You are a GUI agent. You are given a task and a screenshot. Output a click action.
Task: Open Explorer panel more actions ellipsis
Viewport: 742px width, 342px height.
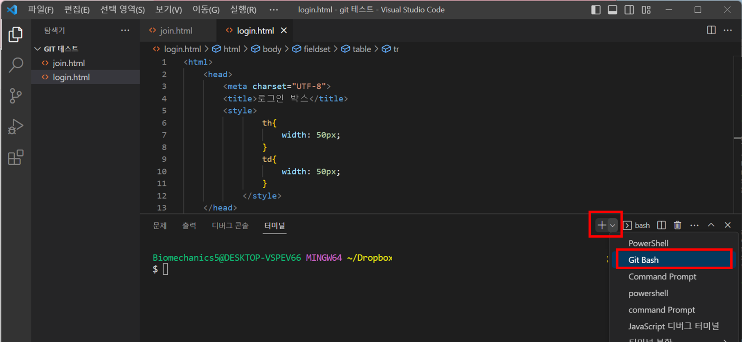click(x=125, y=30)
